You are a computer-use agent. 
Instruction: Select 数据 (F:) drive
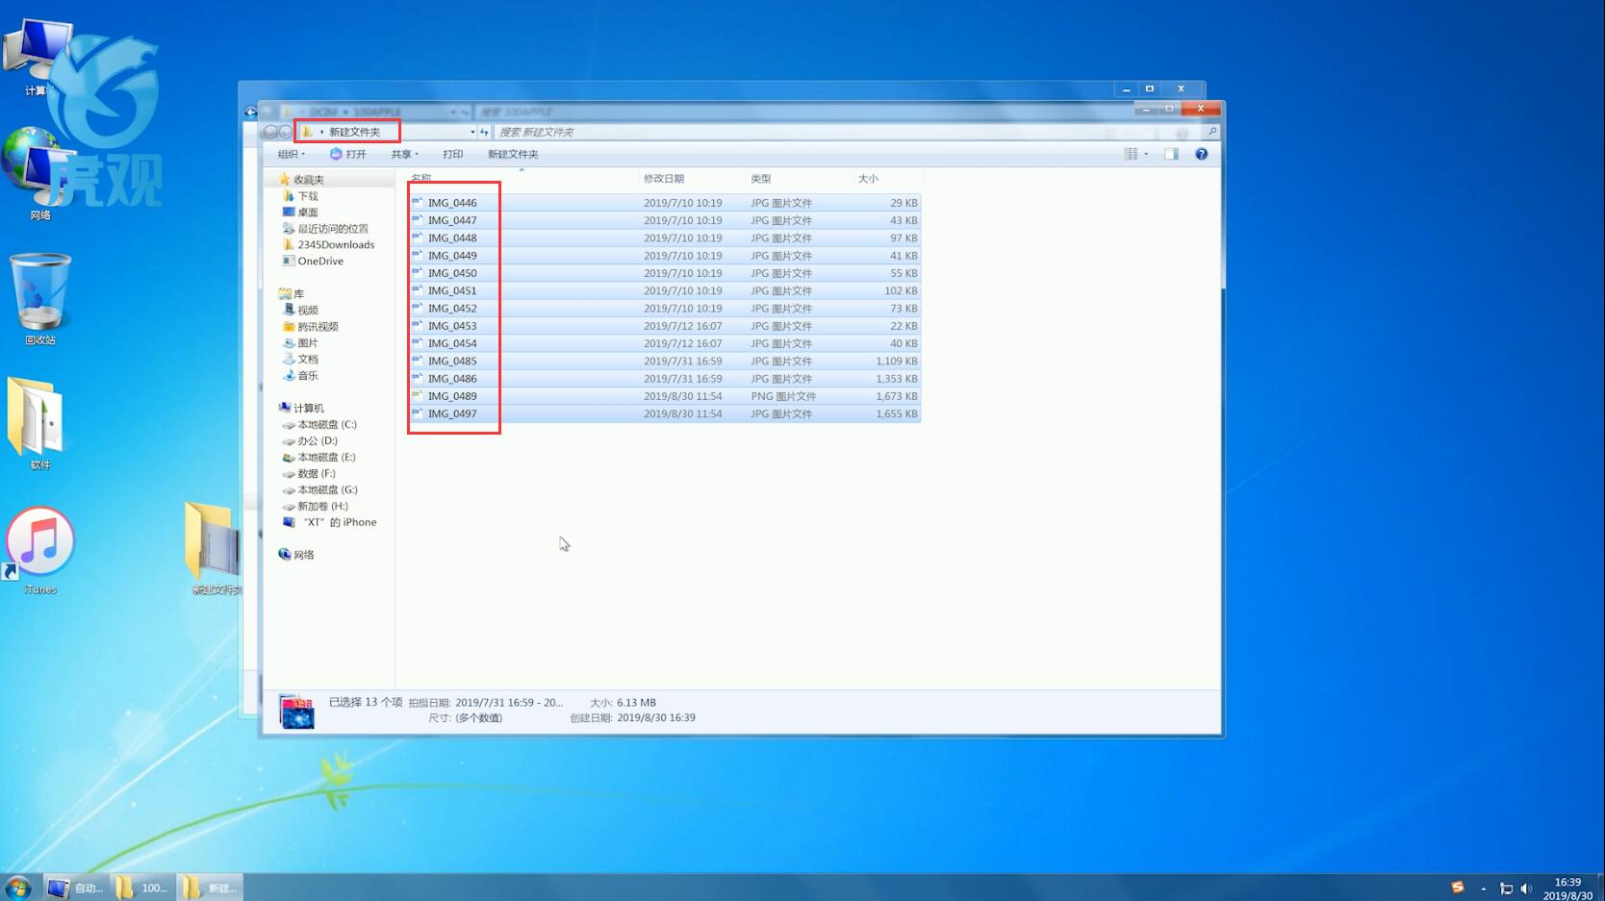pyautogui.click(x=317, y=474)
